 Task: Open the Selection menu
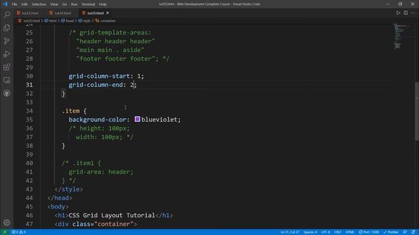point(39,5)
